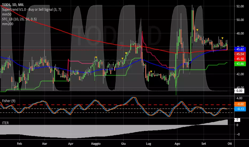Click the yellow sell arrow near 48.00 in August
The height and width of the screenshot is (147, 249).
197,30
